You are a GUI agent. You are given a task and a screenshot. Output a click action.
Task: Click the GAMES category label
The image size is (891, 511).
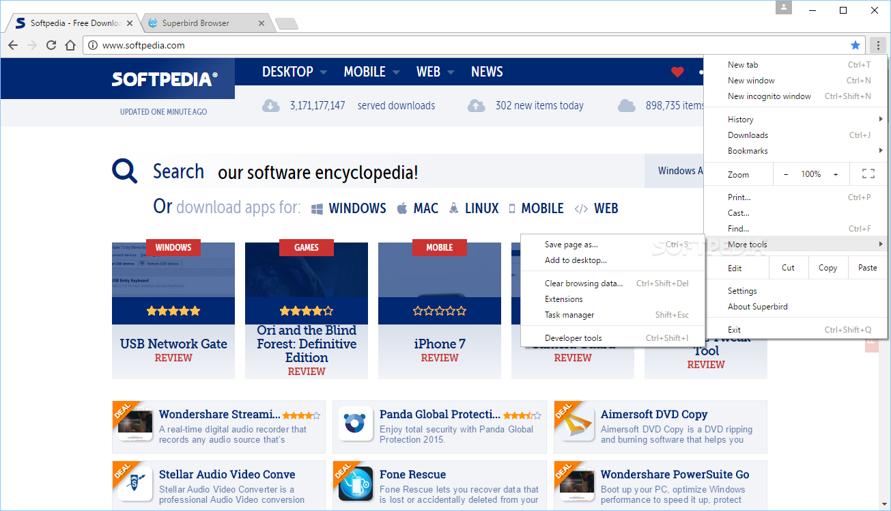[307, 247]
